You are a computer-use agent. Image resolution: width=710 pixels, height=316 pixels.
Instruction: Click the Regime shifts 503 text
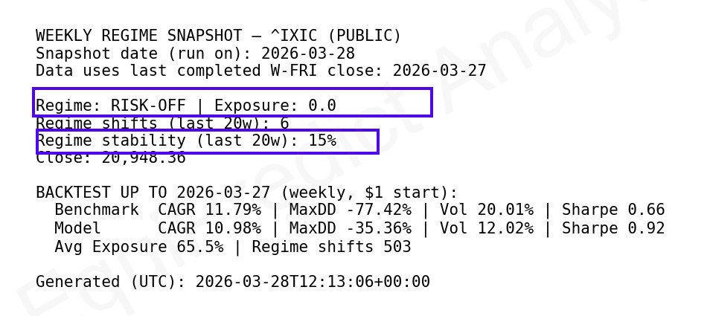pos(331,246)
